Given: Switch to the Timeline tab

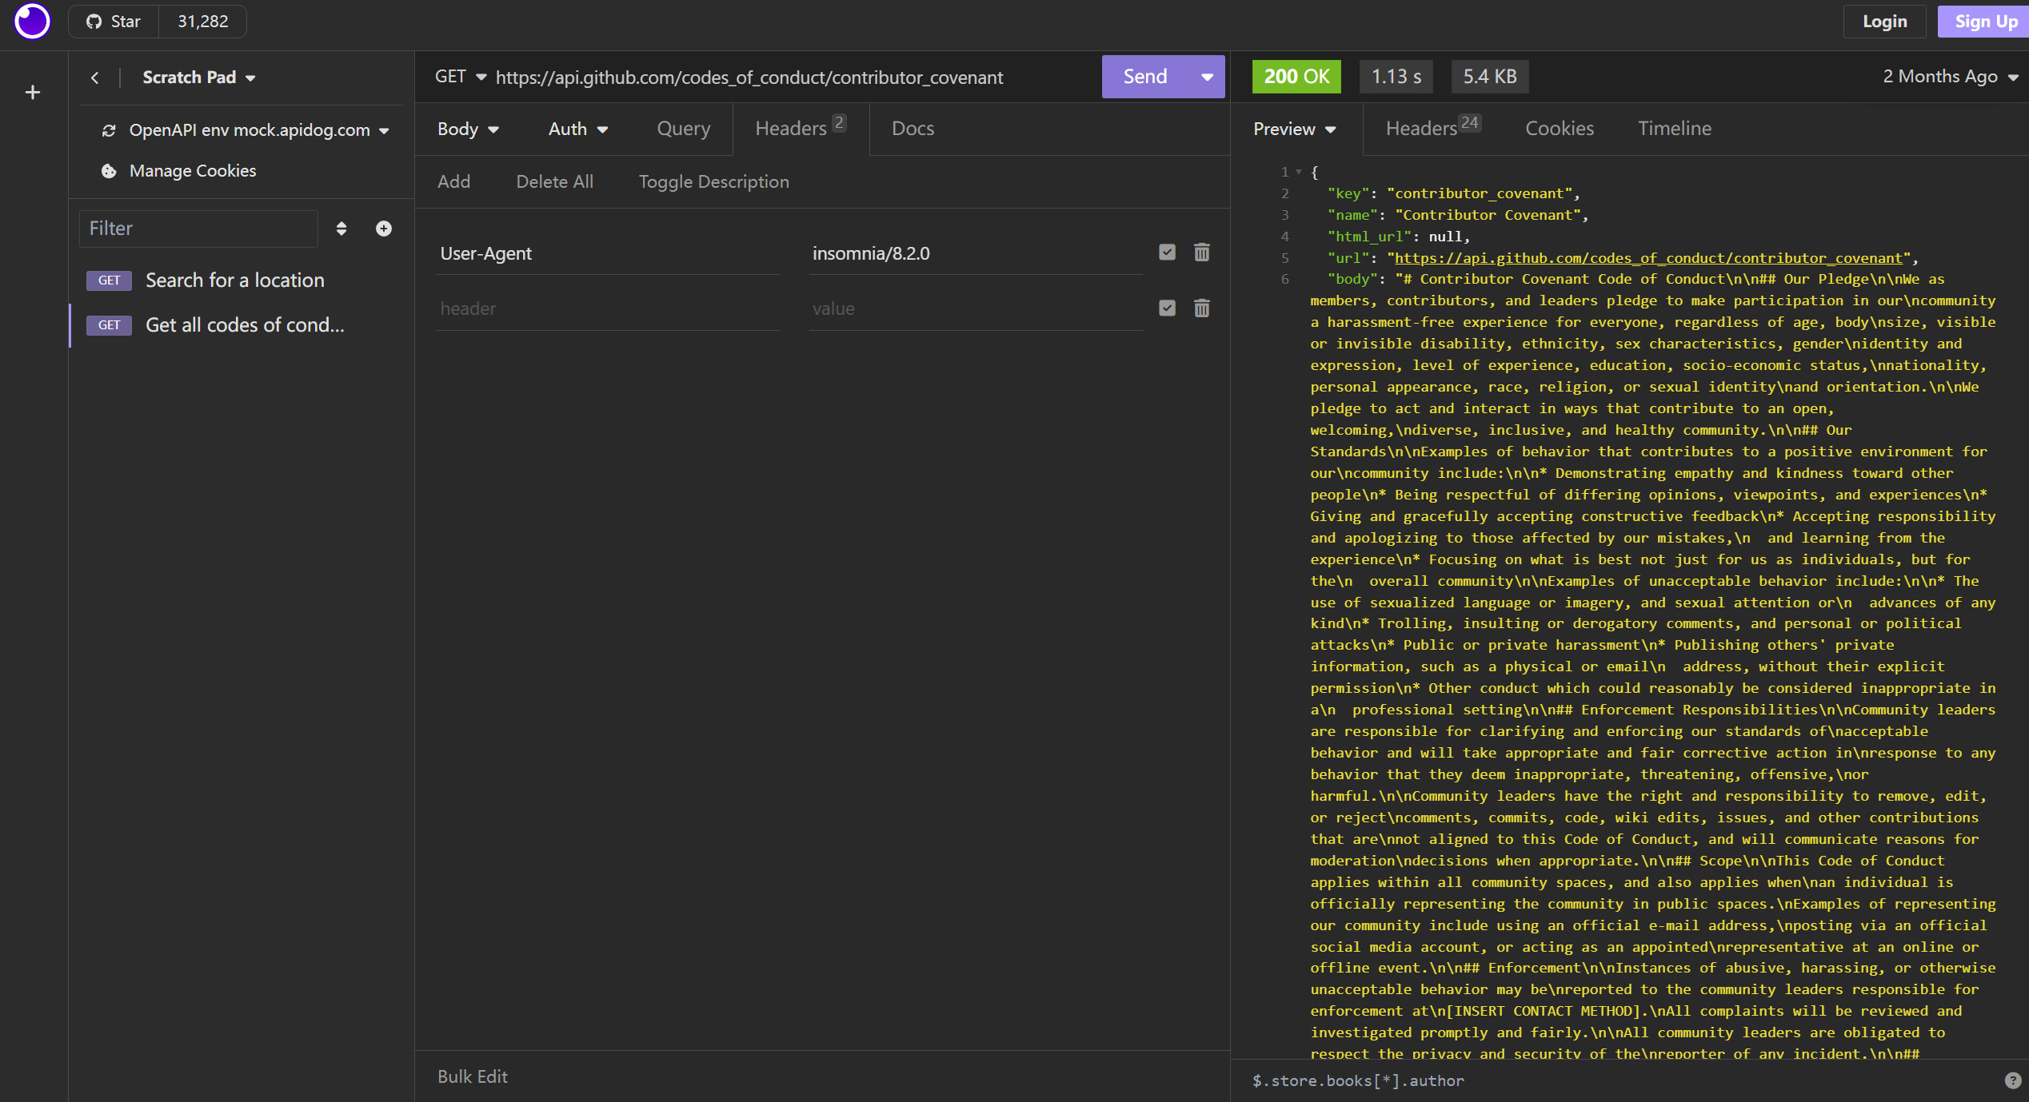Looking at the screenshot, I should click(1675, 129).
